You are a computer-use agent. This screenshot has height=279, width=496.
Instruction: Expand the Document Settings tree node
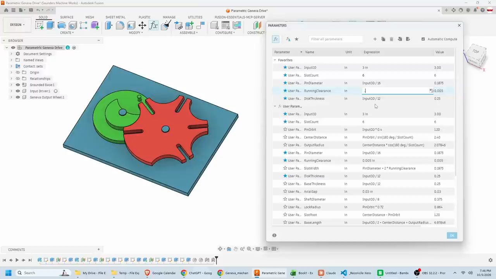point(11,54)
